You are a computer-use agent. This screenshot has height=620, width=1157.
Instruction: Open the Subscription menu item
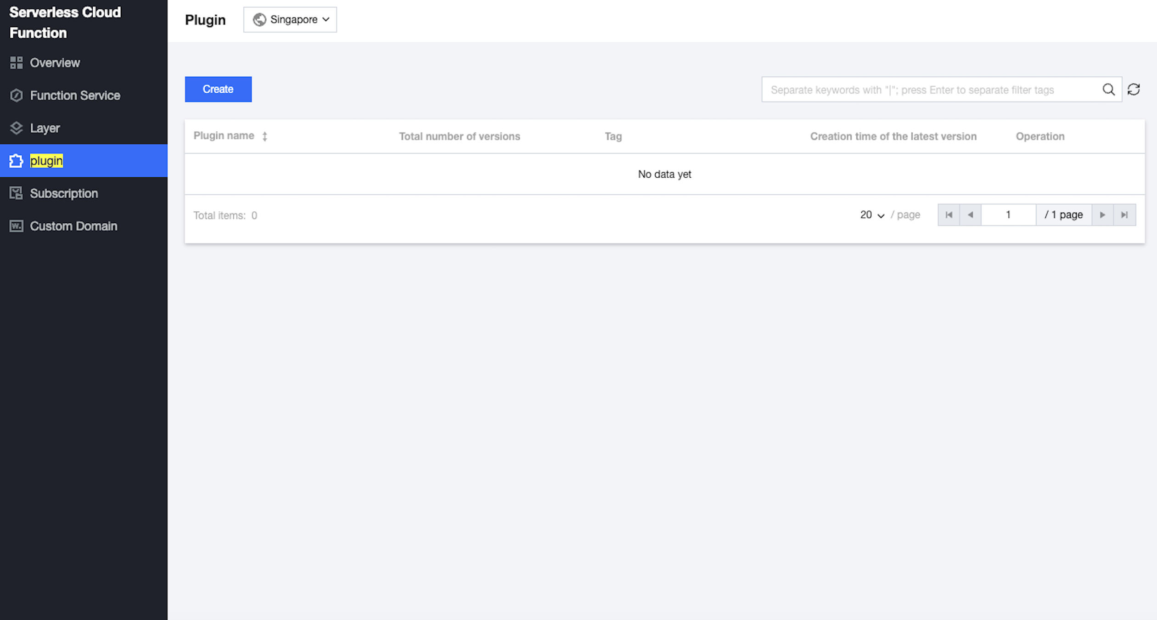(x=64, y=193)
